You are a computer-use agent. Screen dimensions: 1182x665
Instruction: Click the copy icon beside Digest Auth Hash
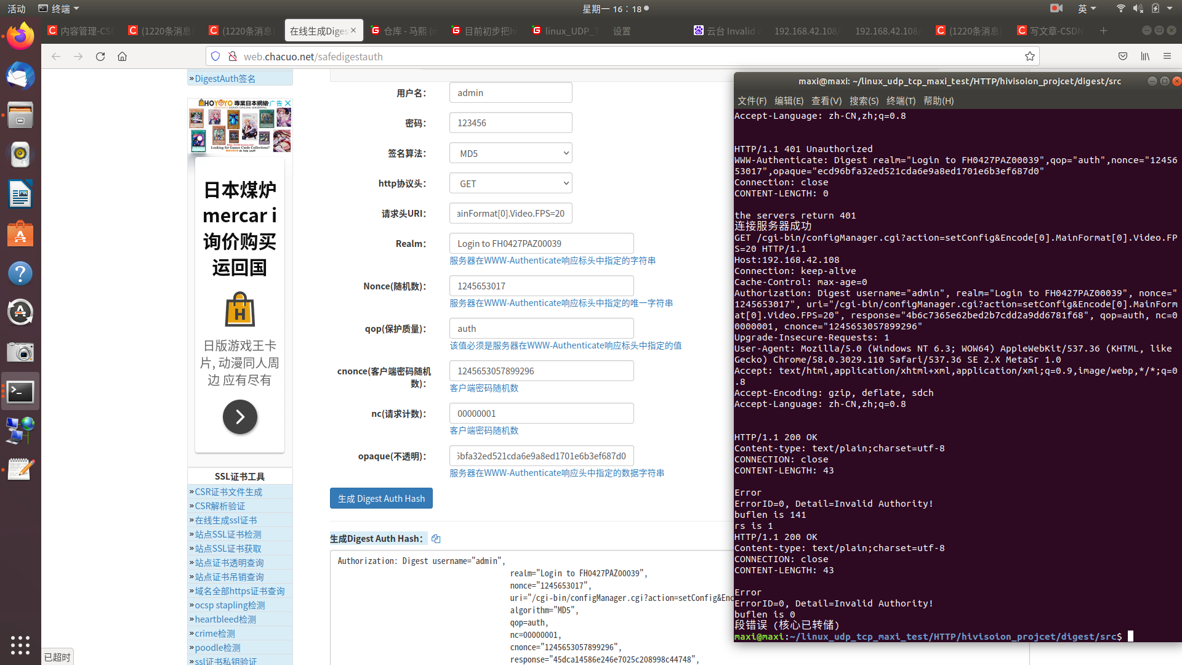click(436, 539)
